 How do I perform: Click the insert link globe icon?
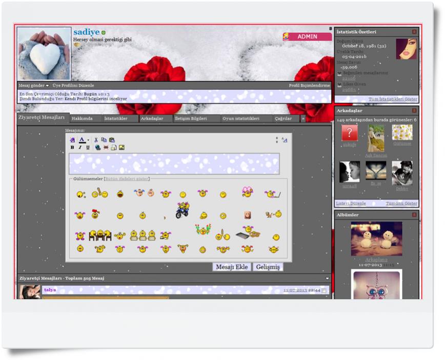click(97, 147)
